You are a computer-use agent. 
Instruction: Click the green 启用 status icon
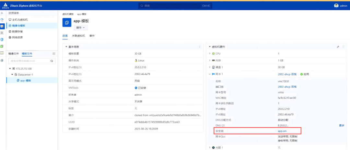[x=302, y=74]
